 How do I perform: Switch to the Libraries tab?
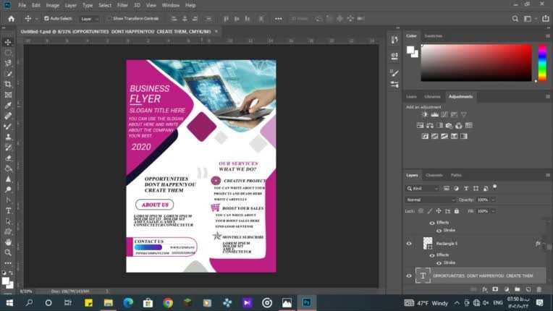(x=432, y=96)
